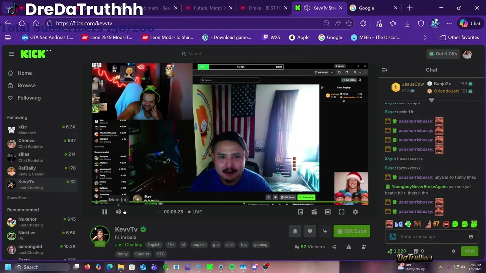
Task: Toggle picture-in-picture mini player
Action: (300, 212)
